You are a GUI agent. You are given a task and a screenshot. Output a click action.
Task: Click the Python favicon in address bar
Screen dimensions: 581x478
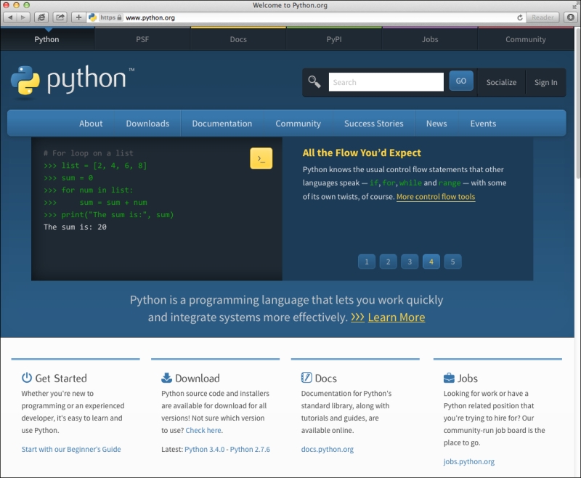point(93,17)
